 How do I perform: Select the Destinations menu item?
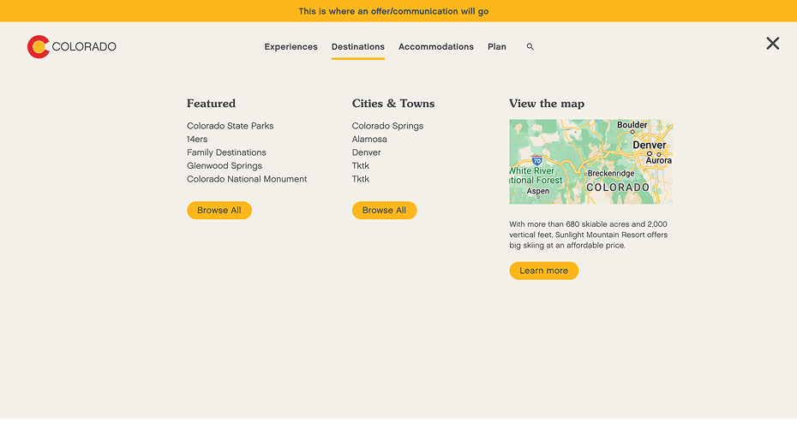coord(357,47)
